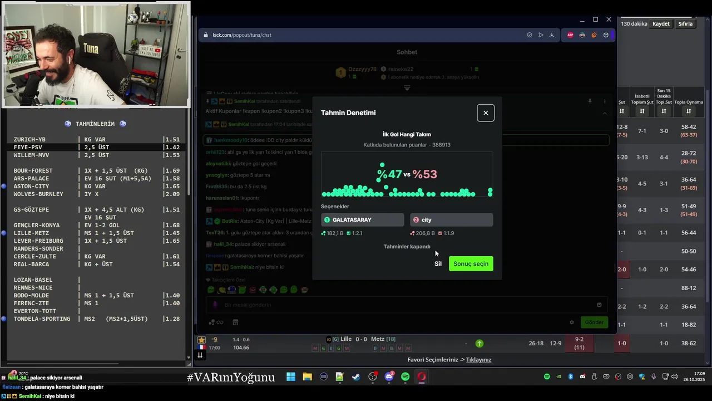Click the streamer webcam thumbnail

pyautogui.click(x=96, y=55)
